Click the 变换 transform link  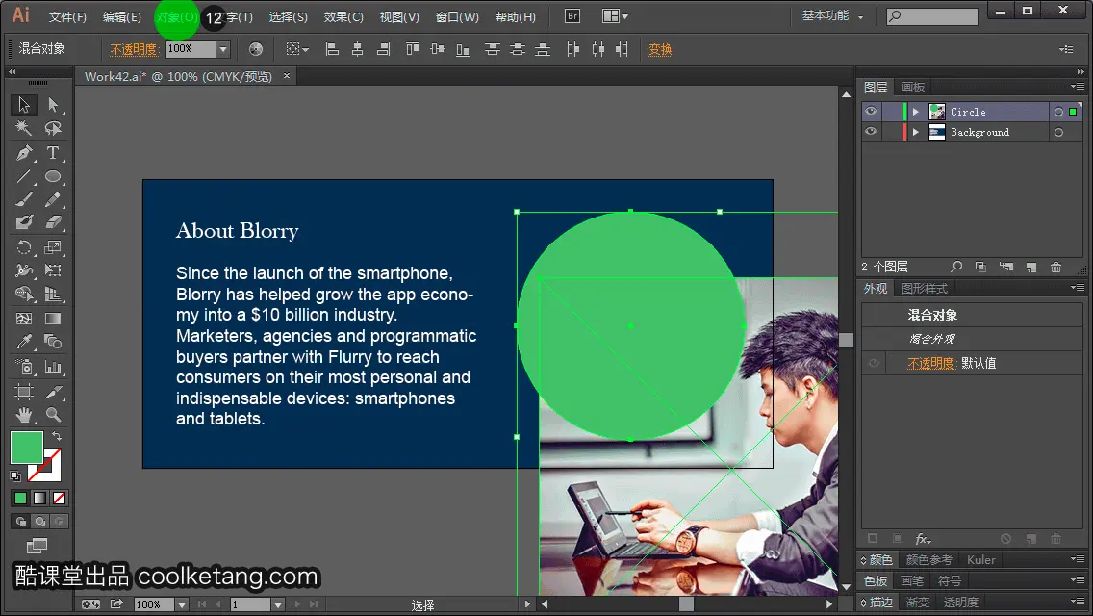click(660, 49)
